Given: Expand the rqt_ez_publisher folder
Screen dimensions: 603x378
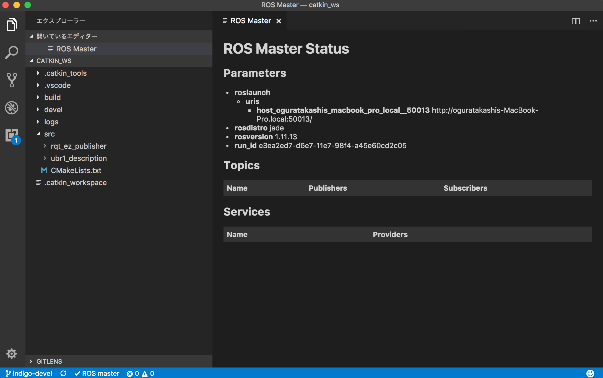Looking at the screenshot, I should 119,146.
